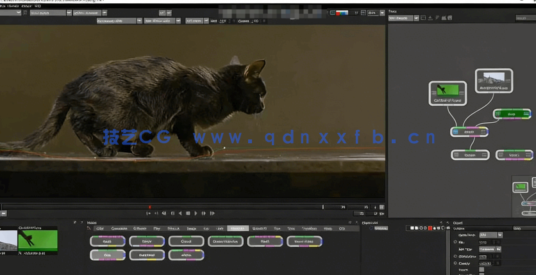Select the building image node in graph
Viewport: 536px width, 275px height.
(494, 81)
